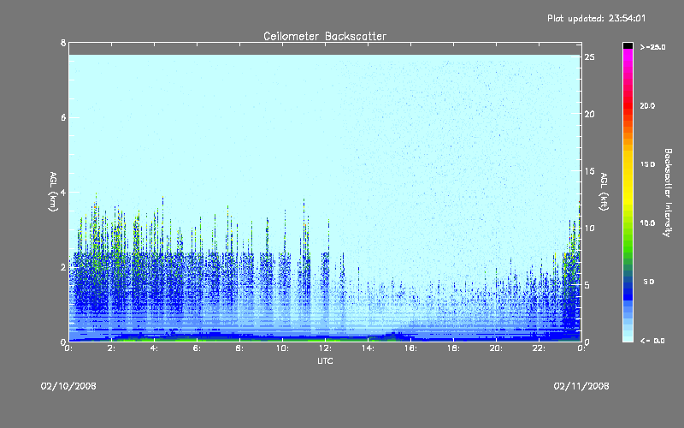Click the '15' kft tick on right axis
684x428 pixels.
590,171
